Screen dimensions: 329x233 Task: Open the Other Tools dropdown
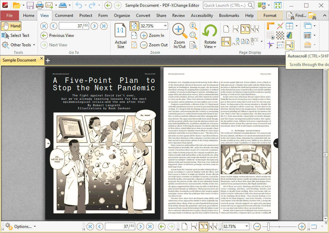[x=18, y=45]
